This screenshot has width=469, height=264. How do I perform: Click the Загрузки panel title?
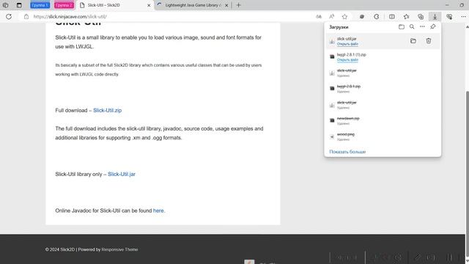[339, 27]
